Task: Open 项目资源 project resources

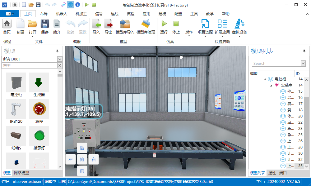Action: 205,24
